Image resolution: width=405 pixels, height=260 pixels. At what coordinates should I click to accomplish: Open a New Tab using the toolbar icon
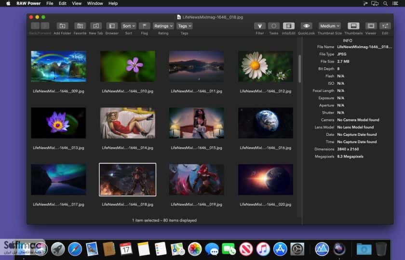click(x=96, y=26)
